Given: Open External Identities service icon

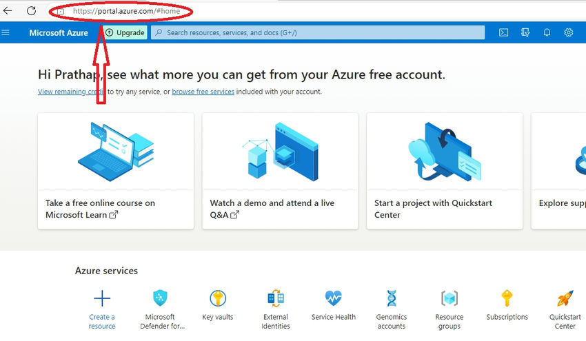Looking at the screenshot, I should tap(276, 298).
